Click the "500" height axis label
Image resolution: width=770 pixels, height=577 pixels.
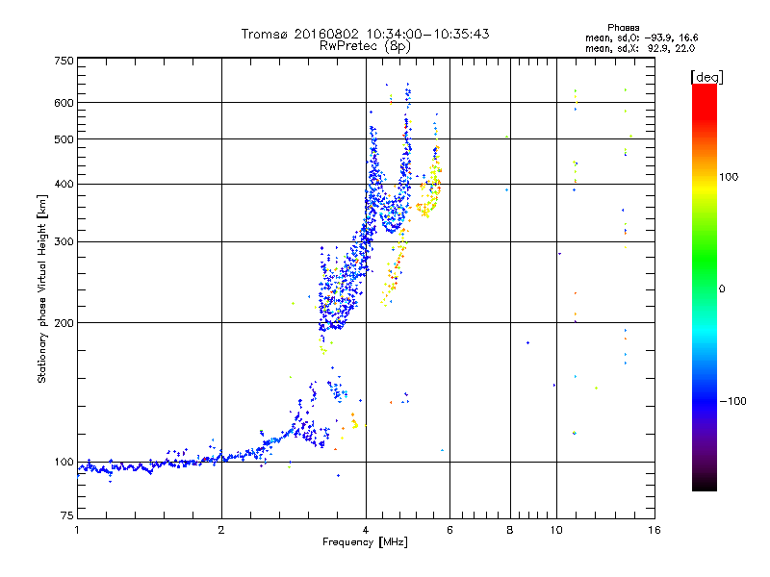click(x=64, y=139)
